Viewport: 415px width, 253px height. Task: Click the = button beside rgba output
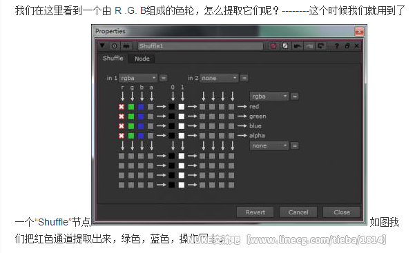pos(295,97)
